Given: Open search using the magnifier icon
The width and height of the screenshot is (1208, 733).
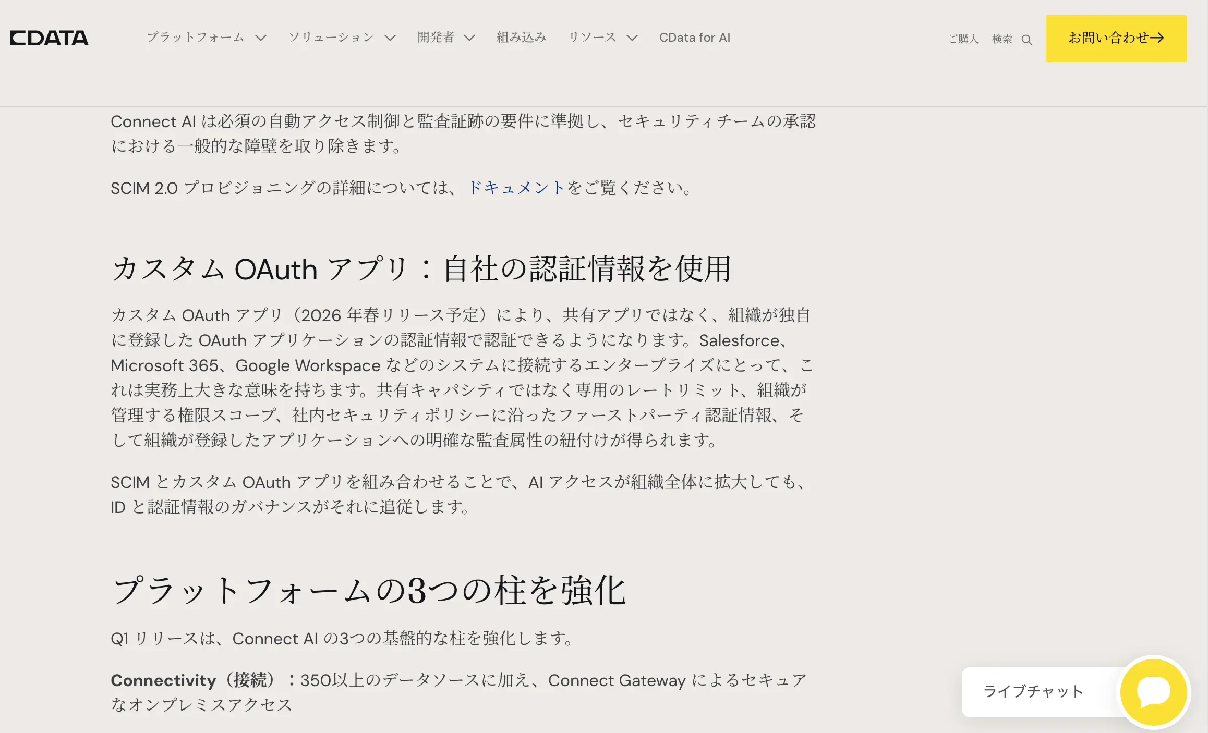Looking at the screenshot, I should click(1027, 40).
